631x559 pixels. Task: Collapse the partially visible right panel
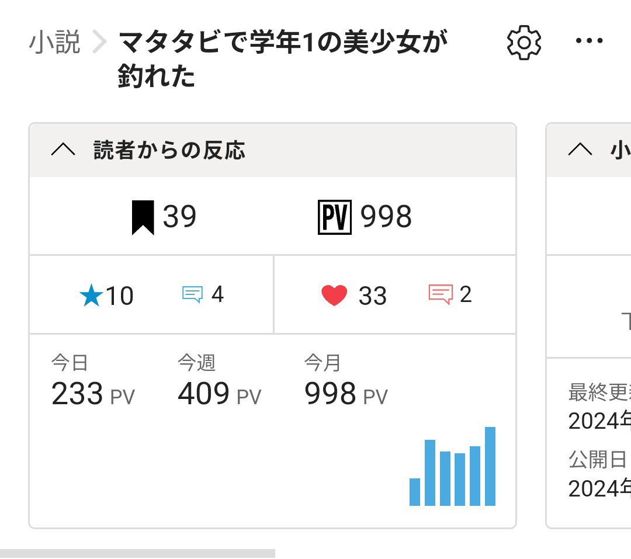580,150
